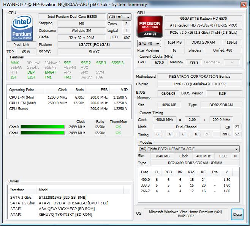Close the window with the red X
Screen dimensions: 250x226
tap(244, 5)
